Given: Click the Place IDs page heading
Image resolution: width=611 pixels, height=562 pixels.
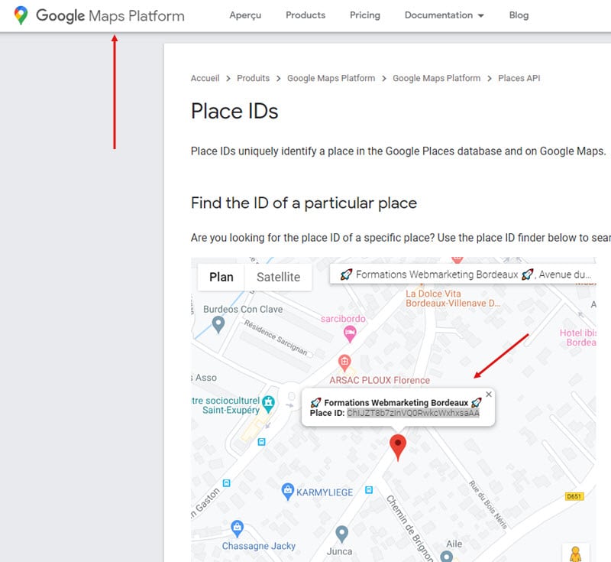Looking at the screenshot, I should coord(234,111).
